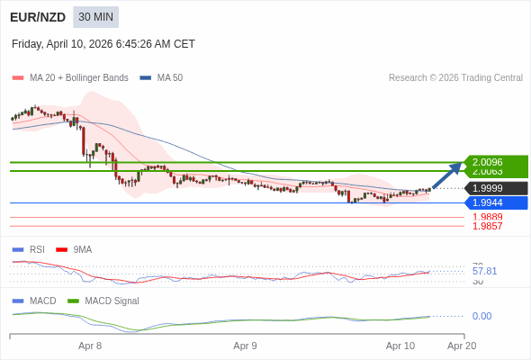Click the RSI legend label

pyautogui.click(x=37, y=250)
